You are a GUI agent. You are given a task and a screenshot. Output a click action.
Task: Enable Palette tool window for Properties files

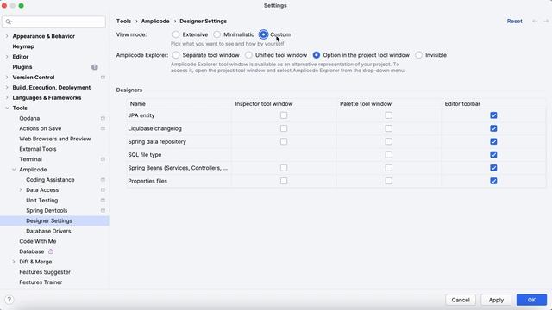click(x=389, y=181)
